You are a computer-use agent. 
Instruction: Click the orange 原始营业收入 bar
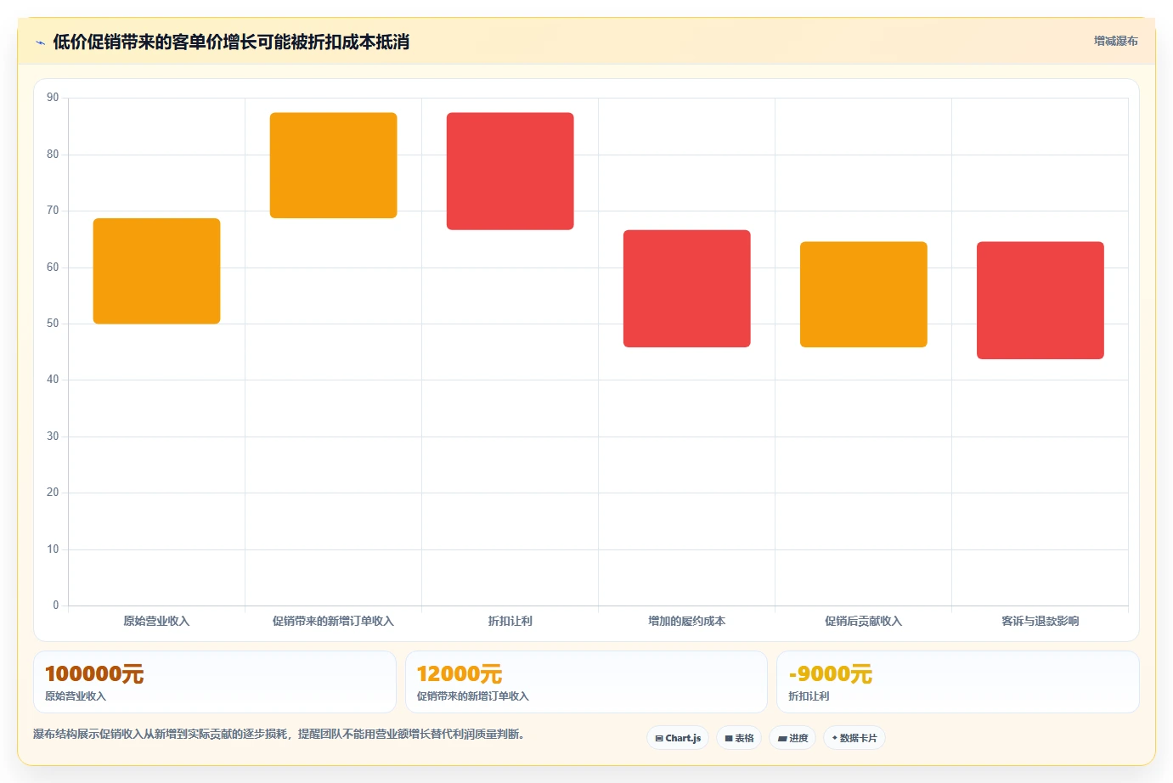click(x=156, y=271)
